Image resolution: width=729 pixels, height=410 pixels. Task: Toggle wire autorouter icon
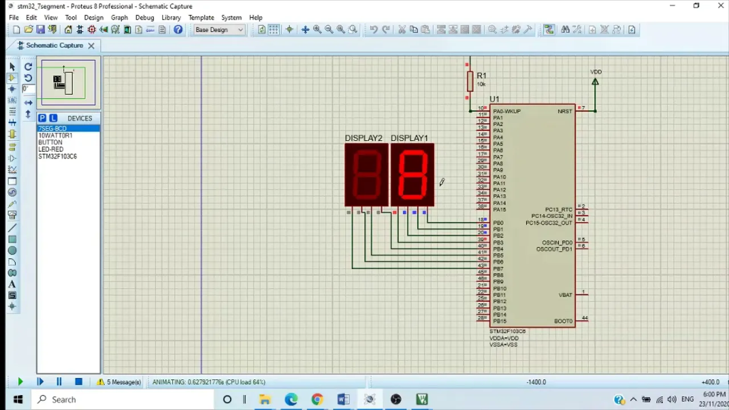click(549, 30)
